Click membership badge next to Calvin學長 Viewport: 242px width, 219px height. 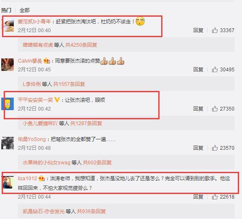click(x=47, y=60)
